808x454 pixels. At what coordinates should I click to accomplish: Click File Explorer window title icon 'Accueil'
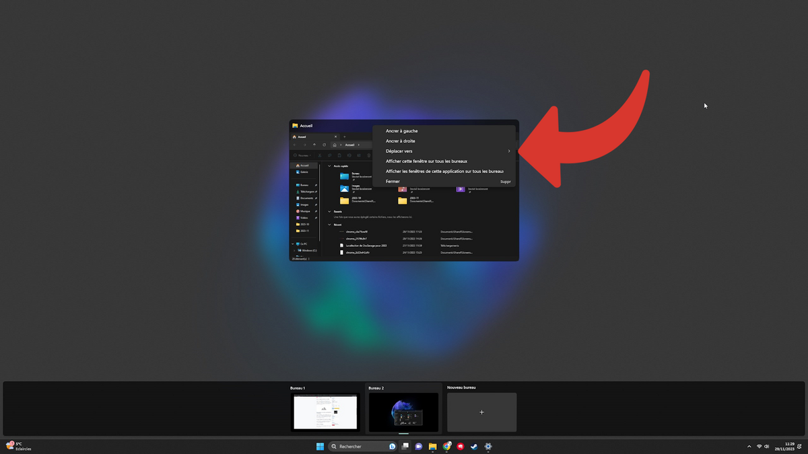295,126
